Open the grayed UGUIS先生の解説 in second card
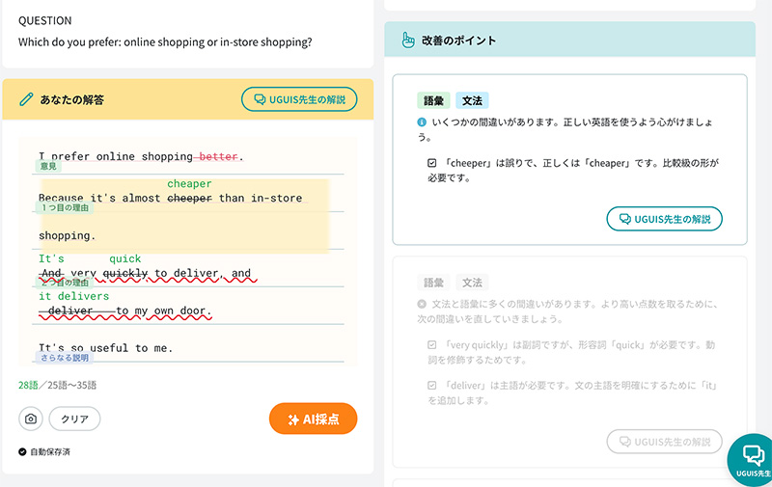 click(x=664, y=442)
